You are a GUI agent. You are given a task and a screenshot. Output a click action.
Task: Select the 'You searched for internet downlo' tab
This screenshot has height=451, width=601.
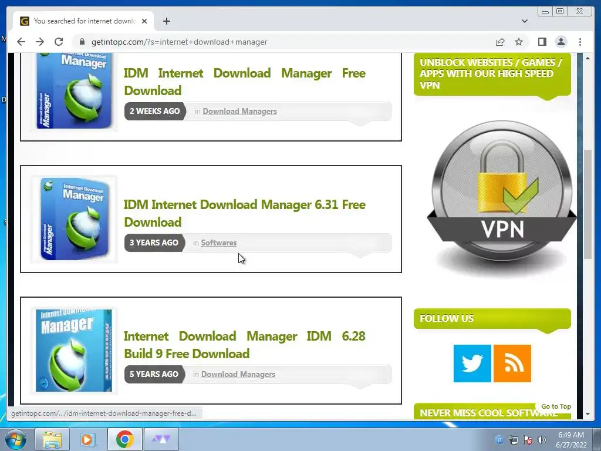(83, 21)
